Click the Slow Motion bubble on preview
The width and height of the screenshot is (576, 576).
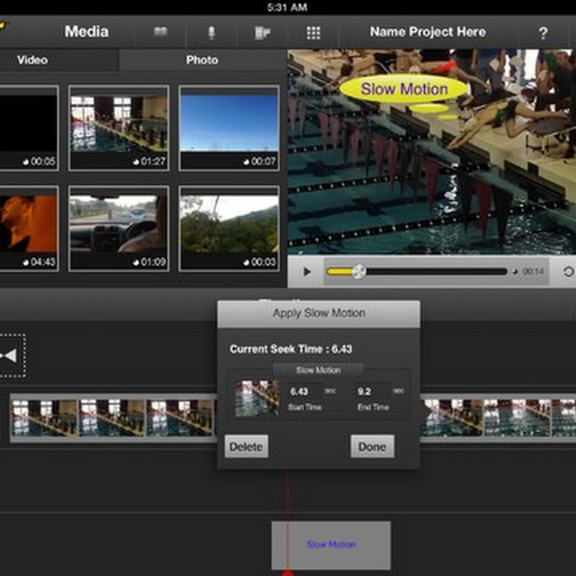click(404, 89)
